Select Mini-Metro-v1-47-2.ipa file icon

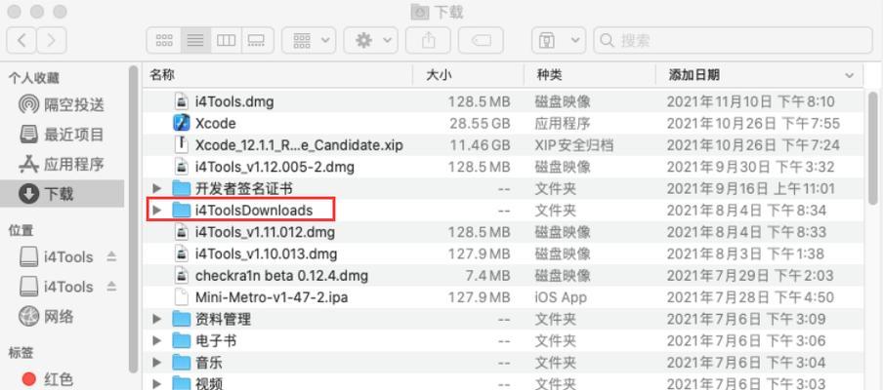[182, 296]
